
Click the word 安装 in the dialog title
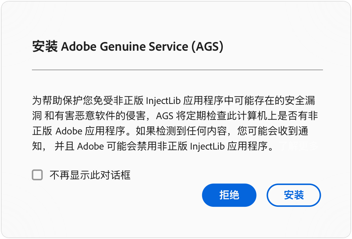45,47
